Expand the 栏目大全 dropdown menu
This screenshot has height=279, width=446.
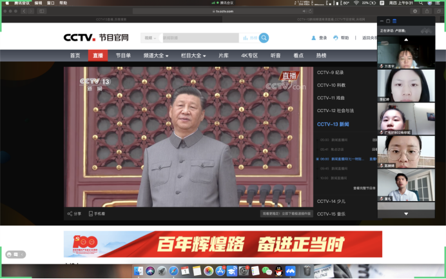[x=193, y=56]
